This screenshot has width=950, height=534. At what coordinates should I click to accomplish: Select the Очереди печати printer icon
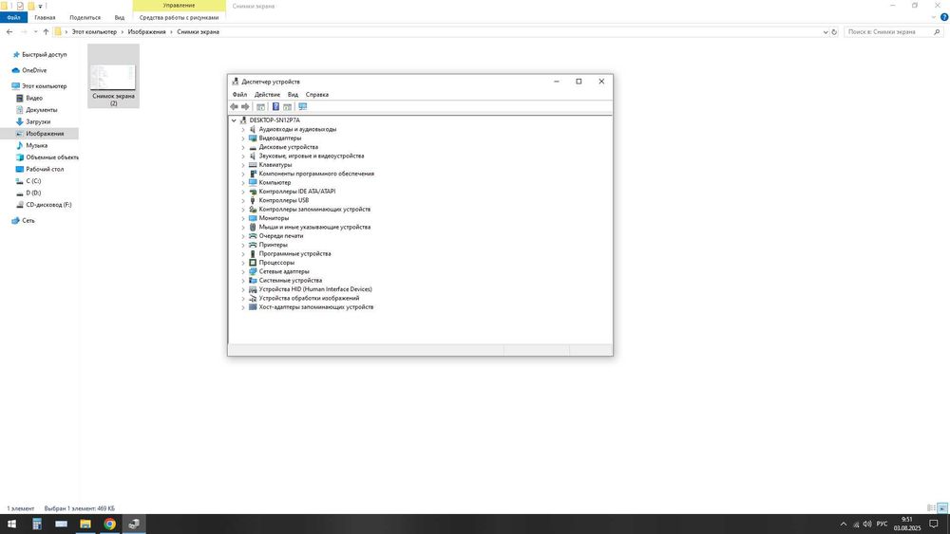point(253,236)
